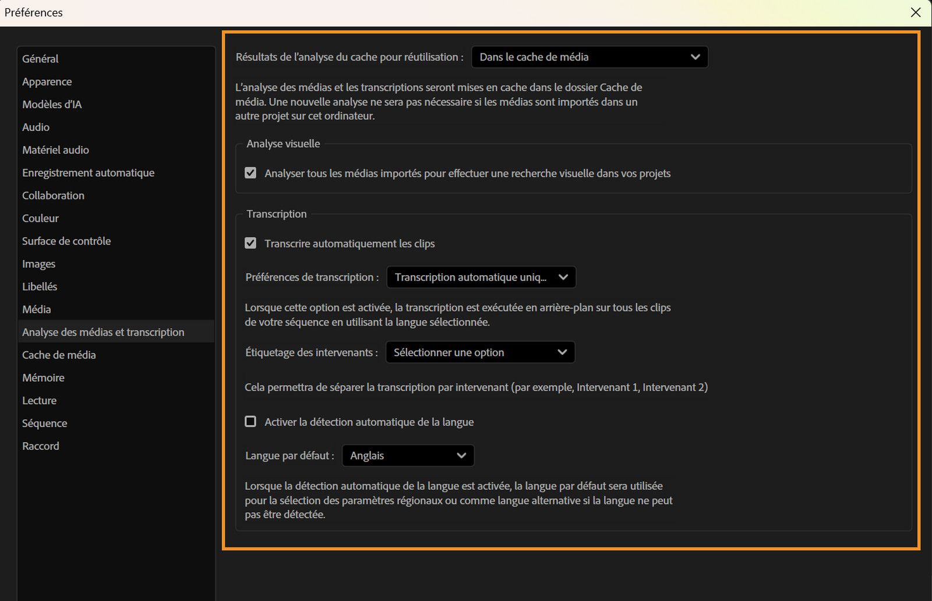The height and width of the screenshot is (601, 932).
Task: Open the 'Préférences de transcription' dropdown
Action: [481, 277]
